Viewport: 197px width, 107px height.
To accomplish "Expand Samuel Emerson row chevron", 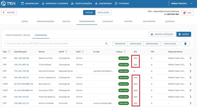I will point(190,71).
